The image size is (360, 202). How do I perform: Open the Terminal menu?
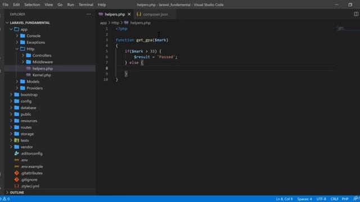point(86,4)
